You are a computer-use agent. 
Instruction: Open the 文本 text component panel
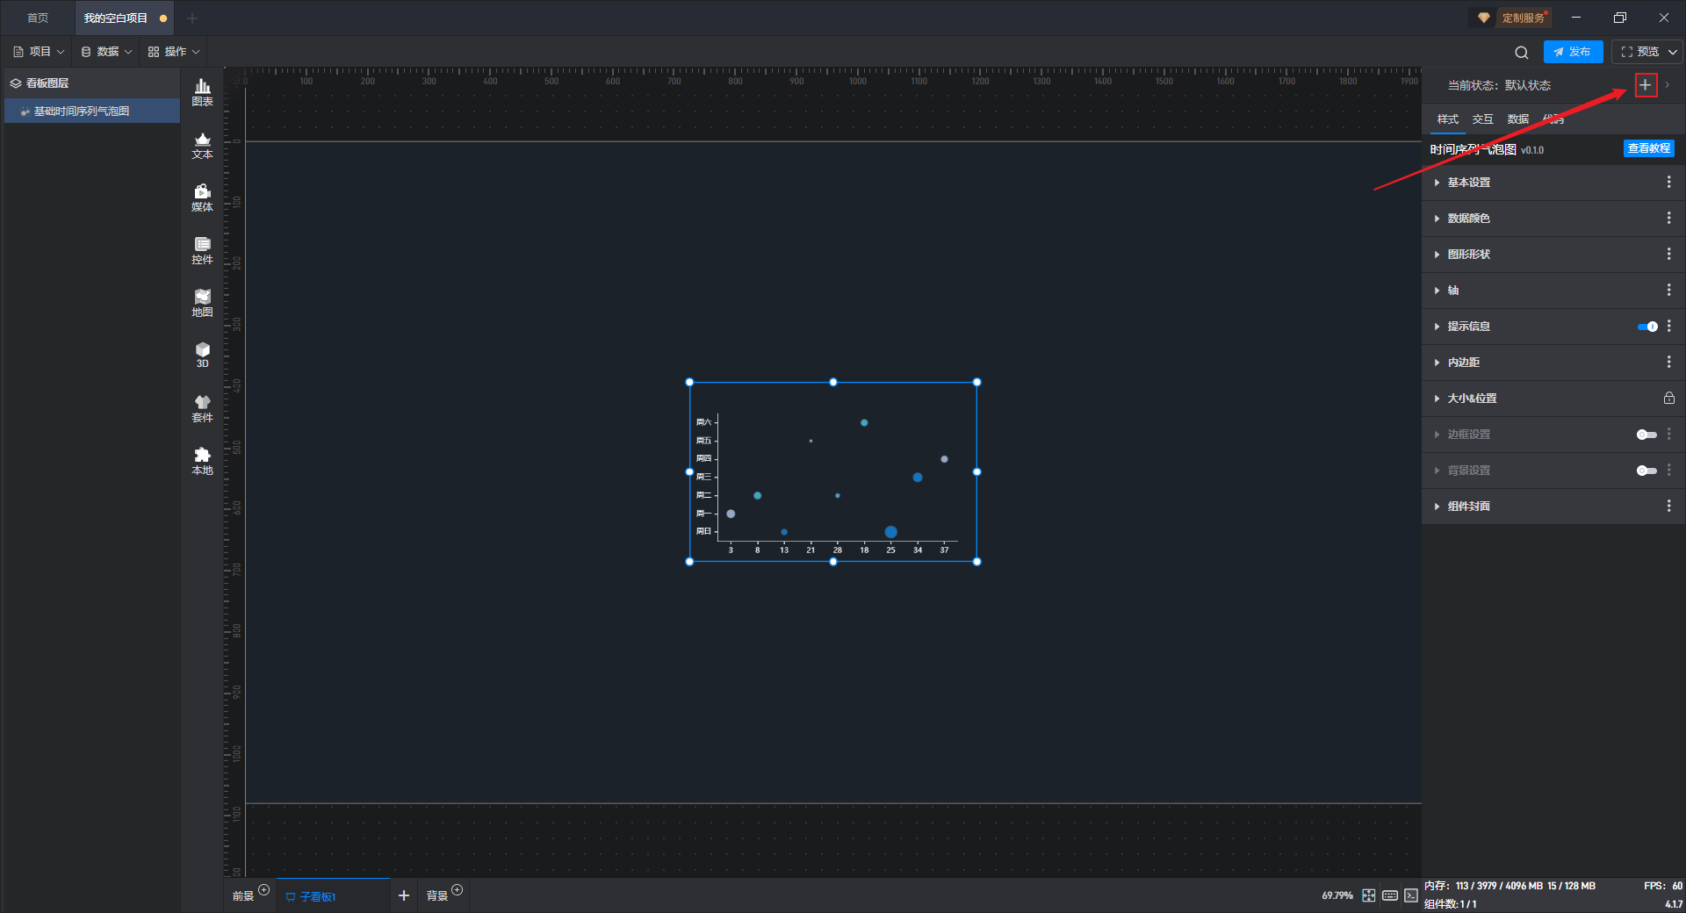click(x=202, y=145)
